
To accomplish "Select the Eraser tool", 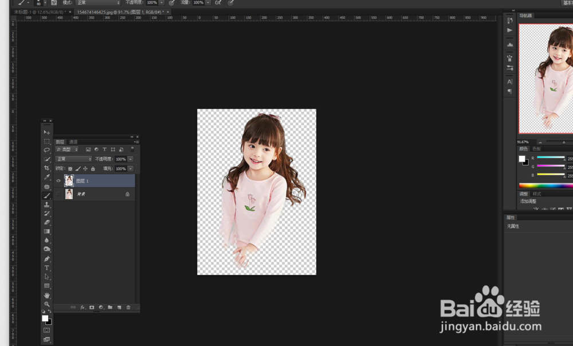I will tap(47, 222).
